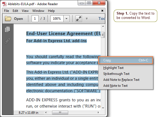This screenshot has width=161, height=117.
Task: Select Add Note to Replace Text
Action: pos(121,80)
